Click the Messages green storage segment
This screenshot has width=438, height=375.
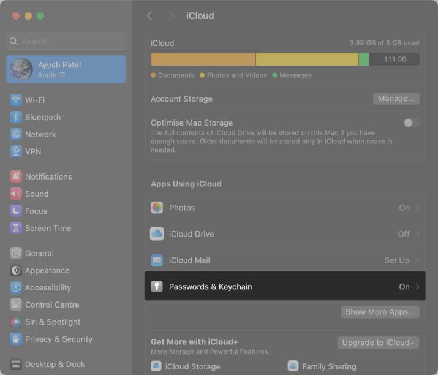point(364,59)
